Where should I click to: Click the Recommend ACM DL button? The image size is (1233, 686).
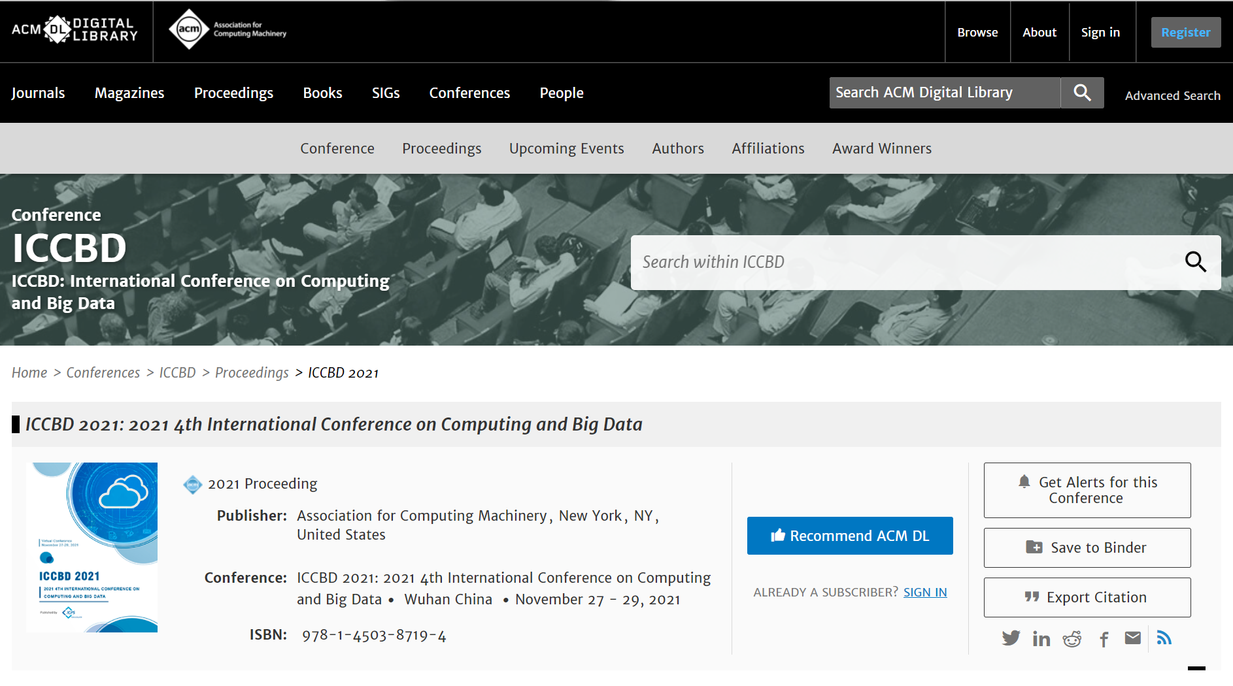pos(850,536)
